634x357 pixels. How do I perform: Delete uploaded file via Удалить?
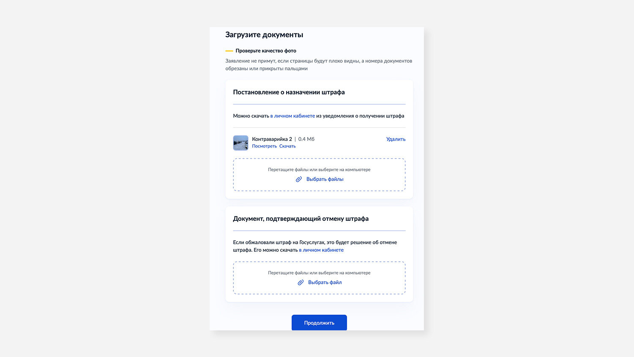[396, 139]
